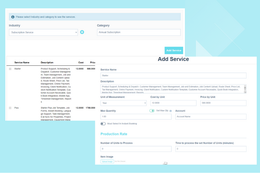Click the Price by Unit field
Image resolution: width=260 pixels, height=173 pixels.
tap(223, 103)
